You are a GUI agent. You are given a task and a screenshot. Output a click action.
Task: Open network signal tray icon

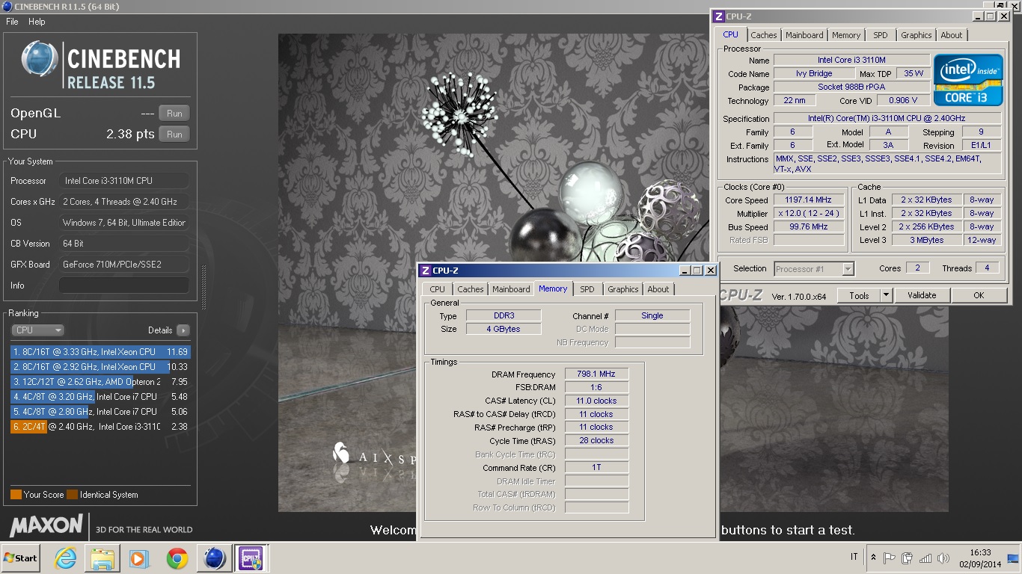point(925,558)
